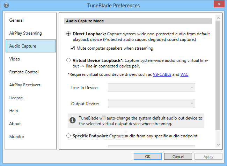
Task: Open the Output Device dropdown
Action: point(152,103)
